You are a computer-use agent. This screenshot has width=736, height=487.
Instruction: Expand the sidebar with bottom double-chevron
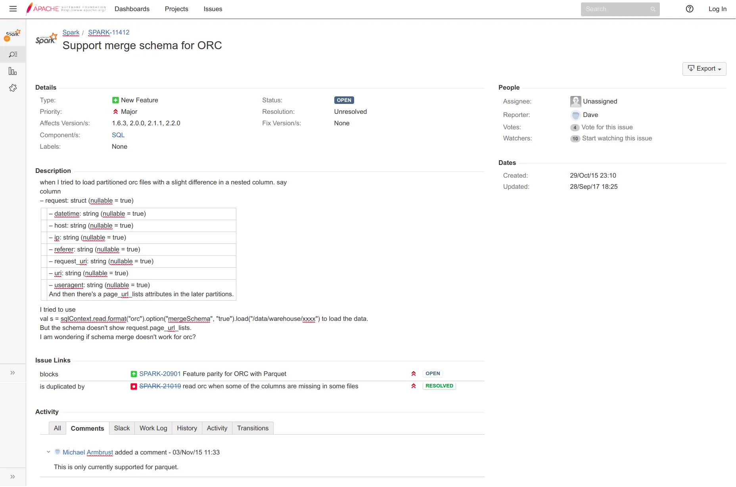pos(13,477)
